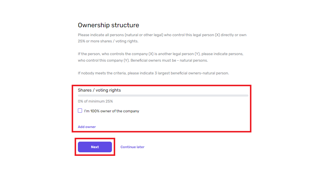Open the Add owner link
313x176 pixels.
[87, 127]
